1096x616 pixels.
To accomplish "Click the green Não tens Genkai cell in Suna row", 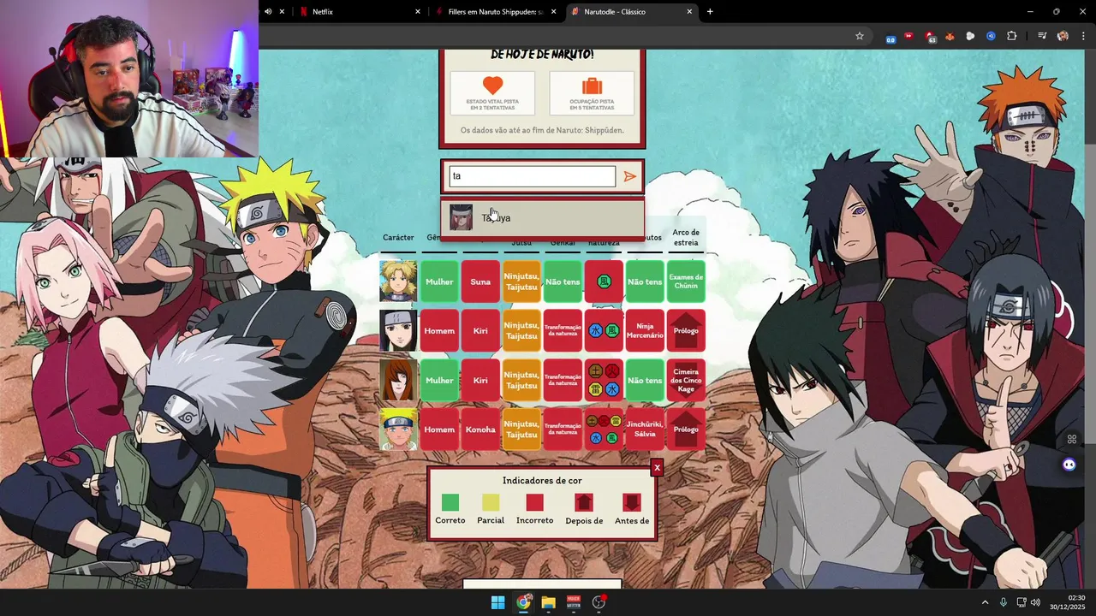I will click(x=563, y=281).
